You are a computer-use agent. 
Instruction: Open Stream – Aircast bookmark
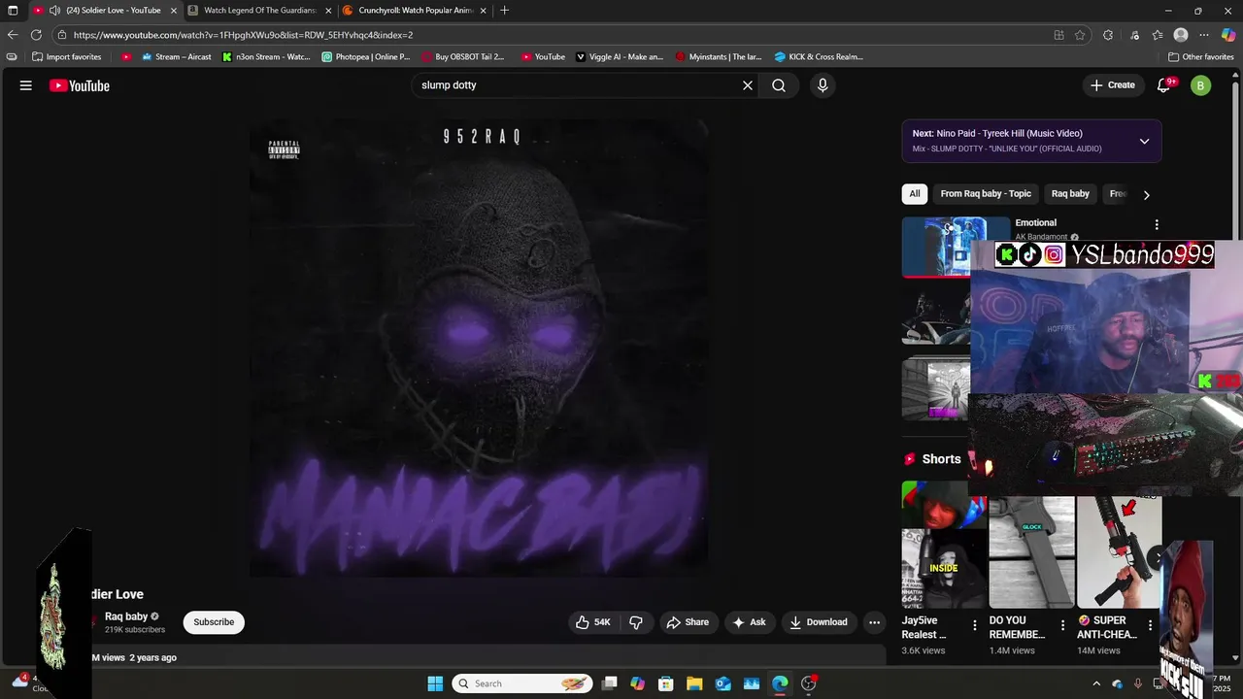pyautogui.click(x=176, y=57)
